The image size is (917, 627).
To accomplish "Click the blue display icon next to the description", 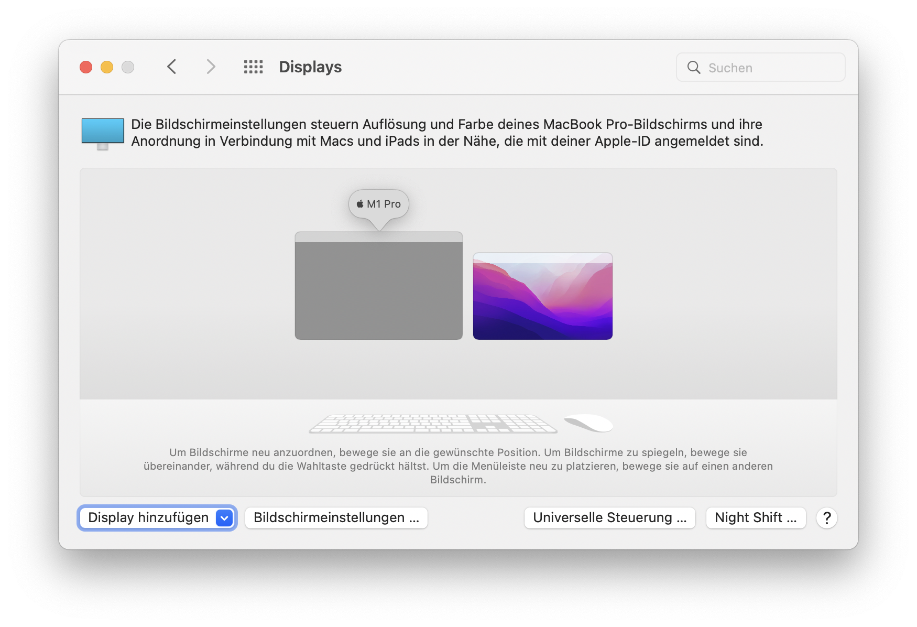I will (x=103, y=132).
